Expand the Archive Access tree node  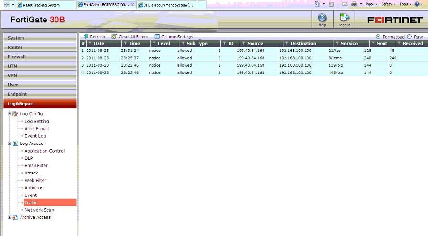tap(9, 217)
